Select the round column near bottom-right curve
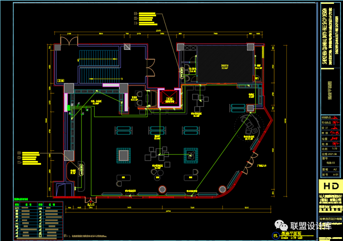The height and width of the screenshot is (241, 343). (222, 189)
